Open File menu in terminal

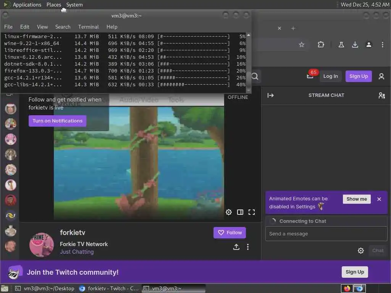click(x=8, y=27)
